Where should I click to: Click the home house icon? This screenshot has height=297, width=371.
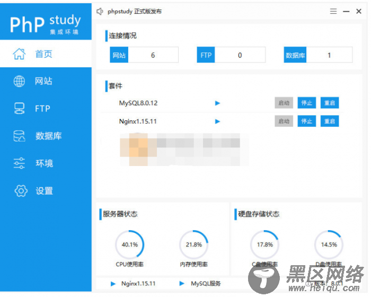click(x=19, y=54)
